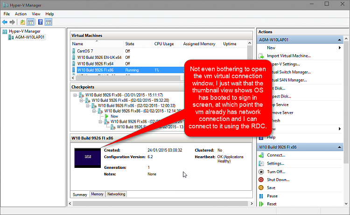The image size is (350, 215).
Task: Click the Turn Off icon
Action: pyautogui.click(x=261, y=172)
